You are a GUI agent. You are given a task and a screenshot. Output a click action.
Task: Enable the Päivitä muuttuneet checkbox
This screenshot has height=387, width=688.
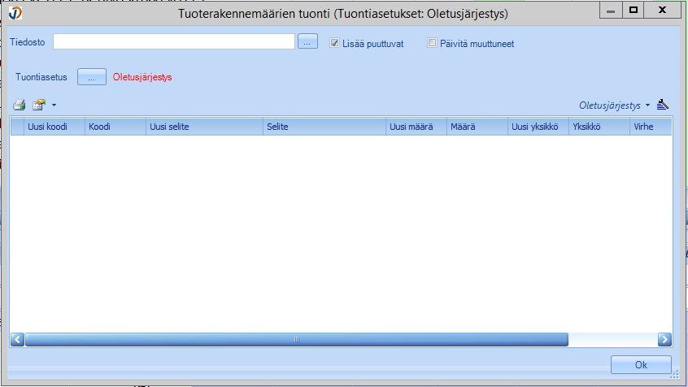point(432,43)
